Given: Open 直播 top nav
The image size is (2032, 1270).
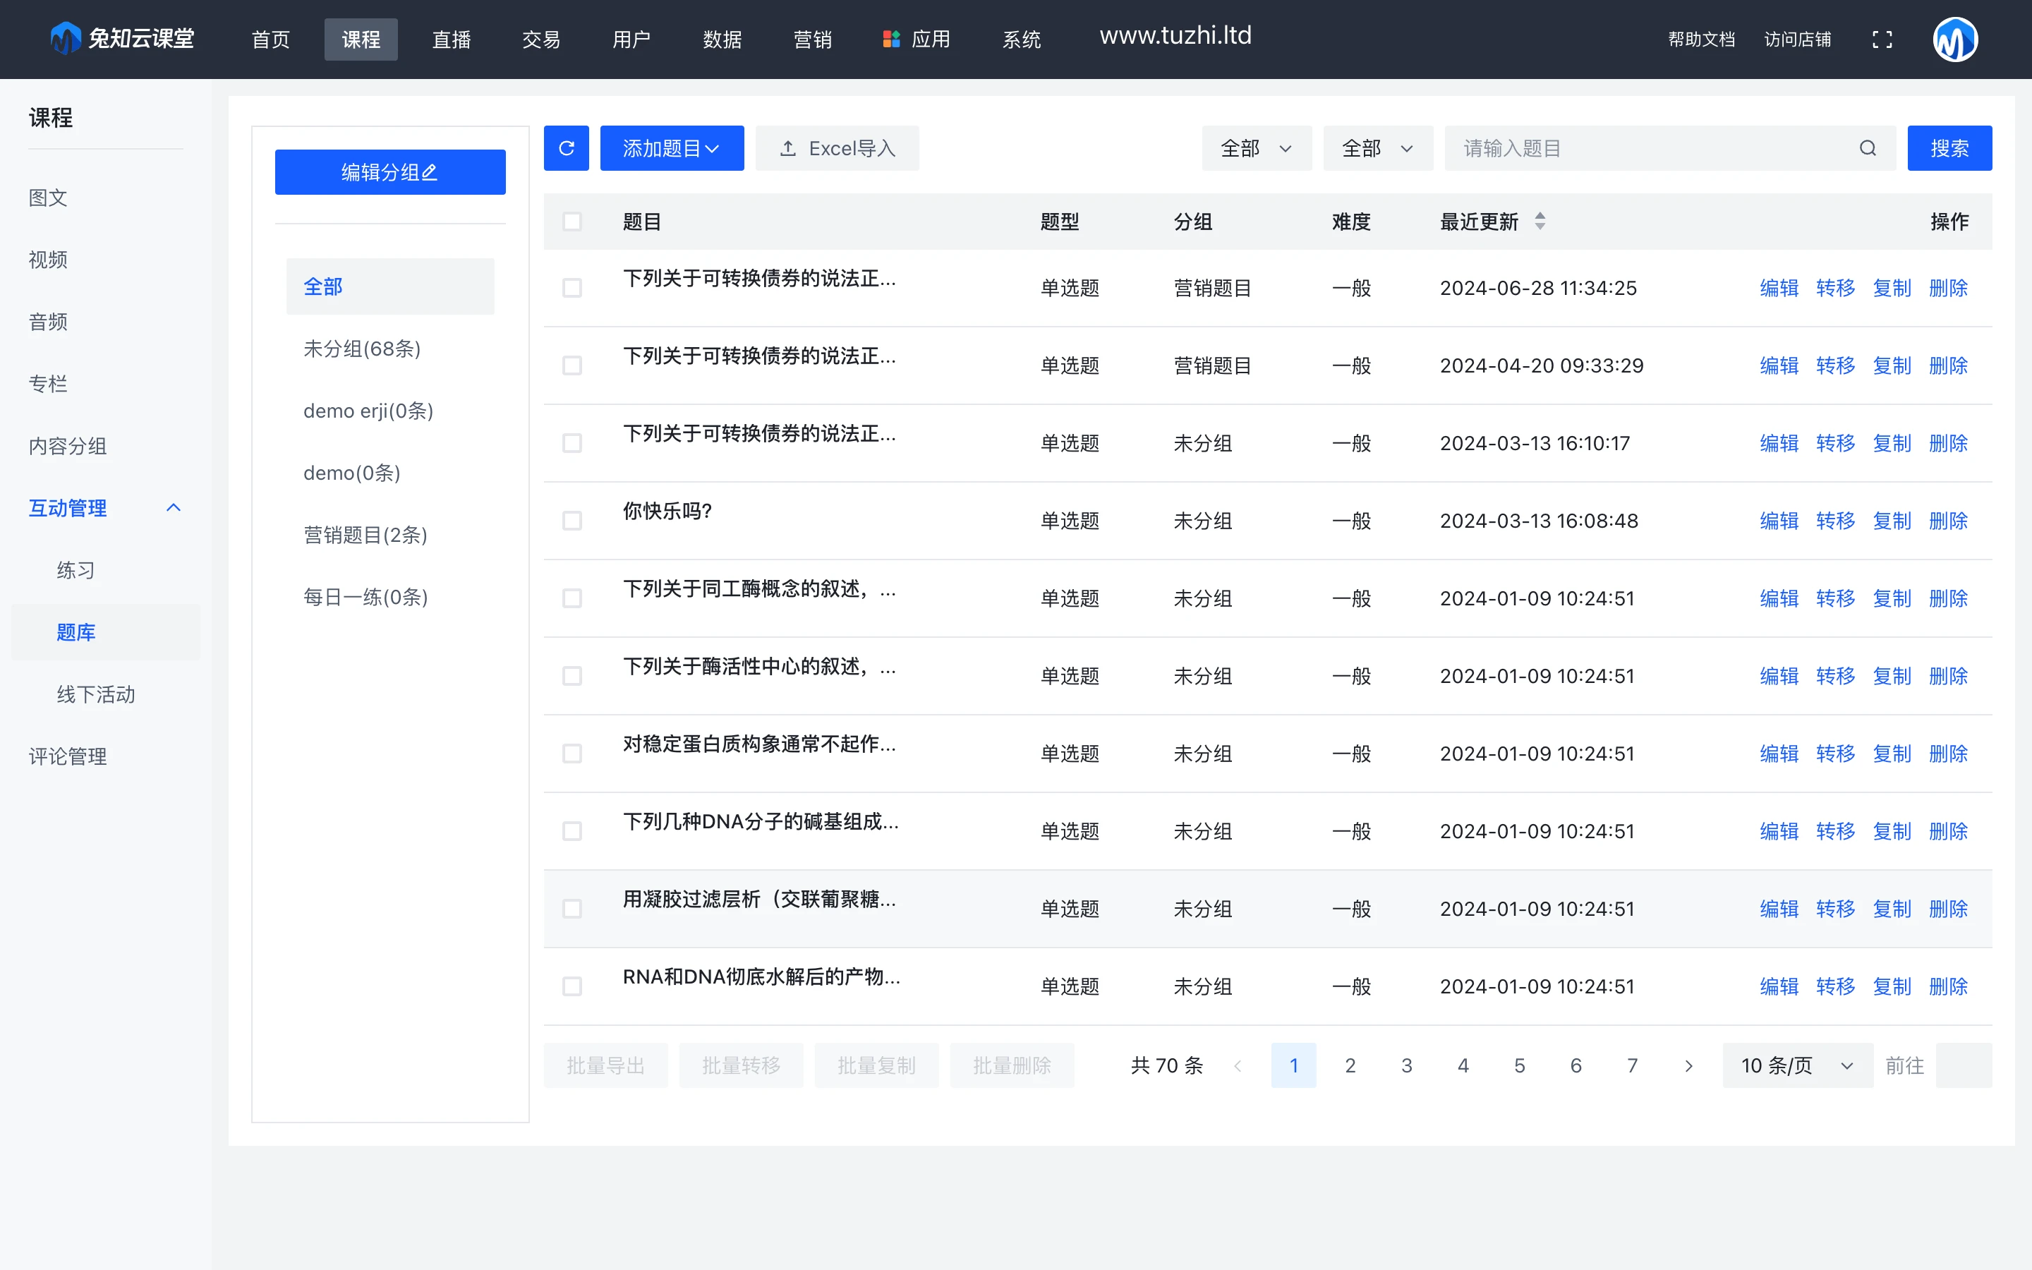Looking at the screenshot, I should pos(451,40).
